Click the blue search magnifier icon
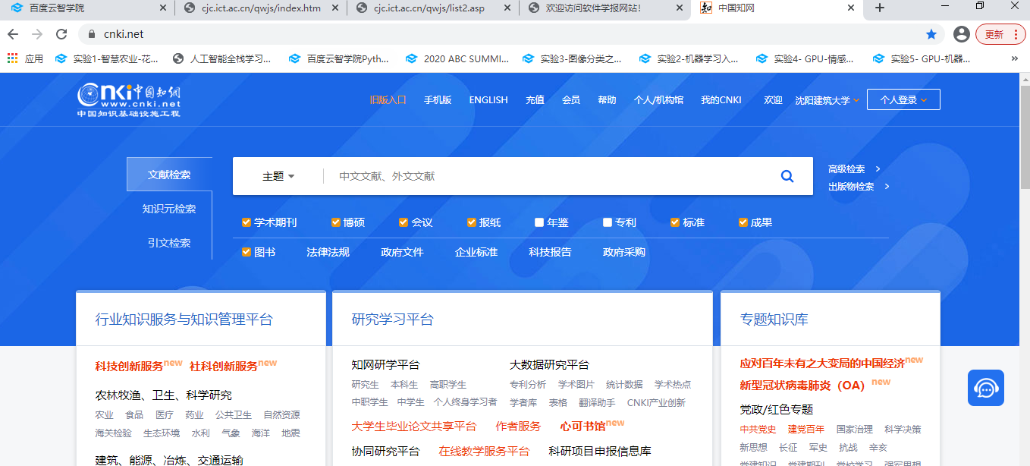The image size is (1030, 466). (x=787, y=176)
